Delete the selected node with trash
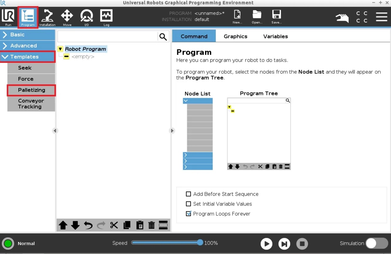391x254 pixels. (151, 225)
